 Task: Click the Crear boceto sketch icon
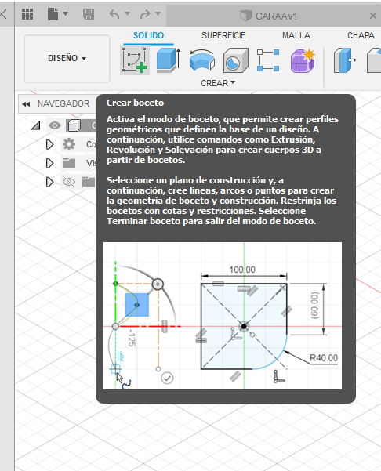pos(135,60)
